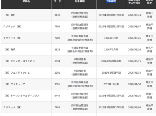This screenshot has height=116, width=156.
Task: Select the 2025年12月期 period cell
Action: pos(111,84)
